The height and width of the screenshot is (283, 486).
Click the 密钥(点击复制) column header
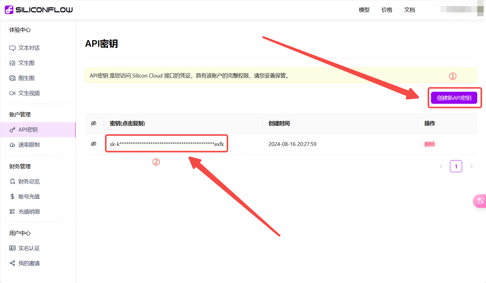(x=128, y=123)
